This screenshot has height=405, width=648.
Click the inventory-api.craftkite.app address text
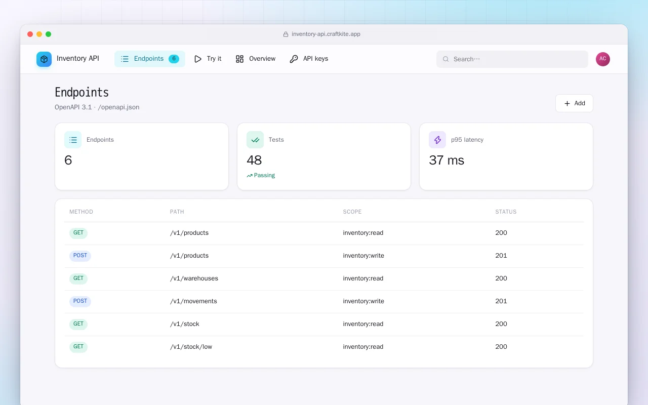[326, 34]
